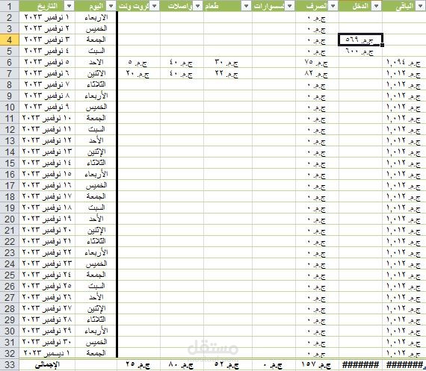
Task: Select the date cell ٢٥ نوفمبر ٢٠٢٣
Action: tap(47, 286)
